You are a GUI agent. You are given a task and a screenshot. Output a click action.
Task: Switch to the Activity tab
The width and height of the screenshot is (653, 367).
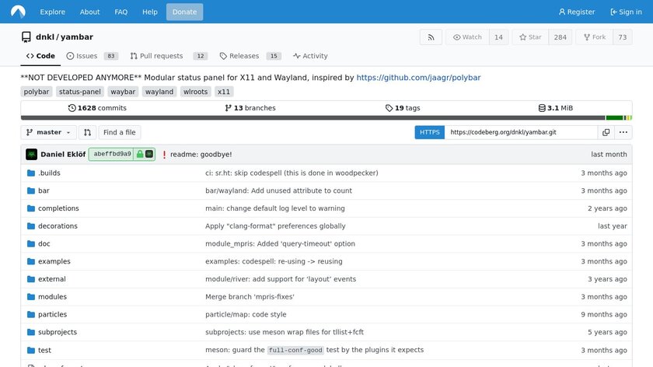click(310, 56)
